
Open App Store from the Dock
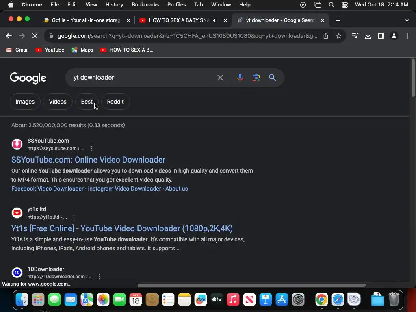(282, 299)
